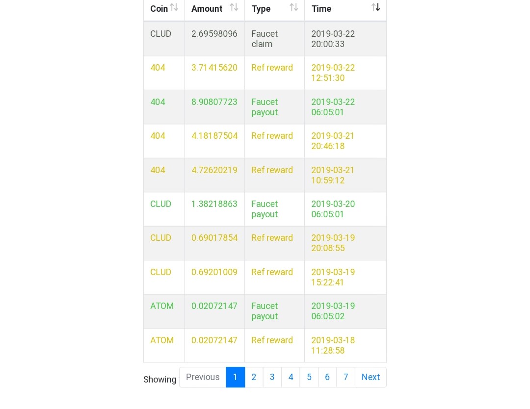The image size is (530, 409).
Task: Click time 2019-03-18 11:28:58
Action: [333, 345]
